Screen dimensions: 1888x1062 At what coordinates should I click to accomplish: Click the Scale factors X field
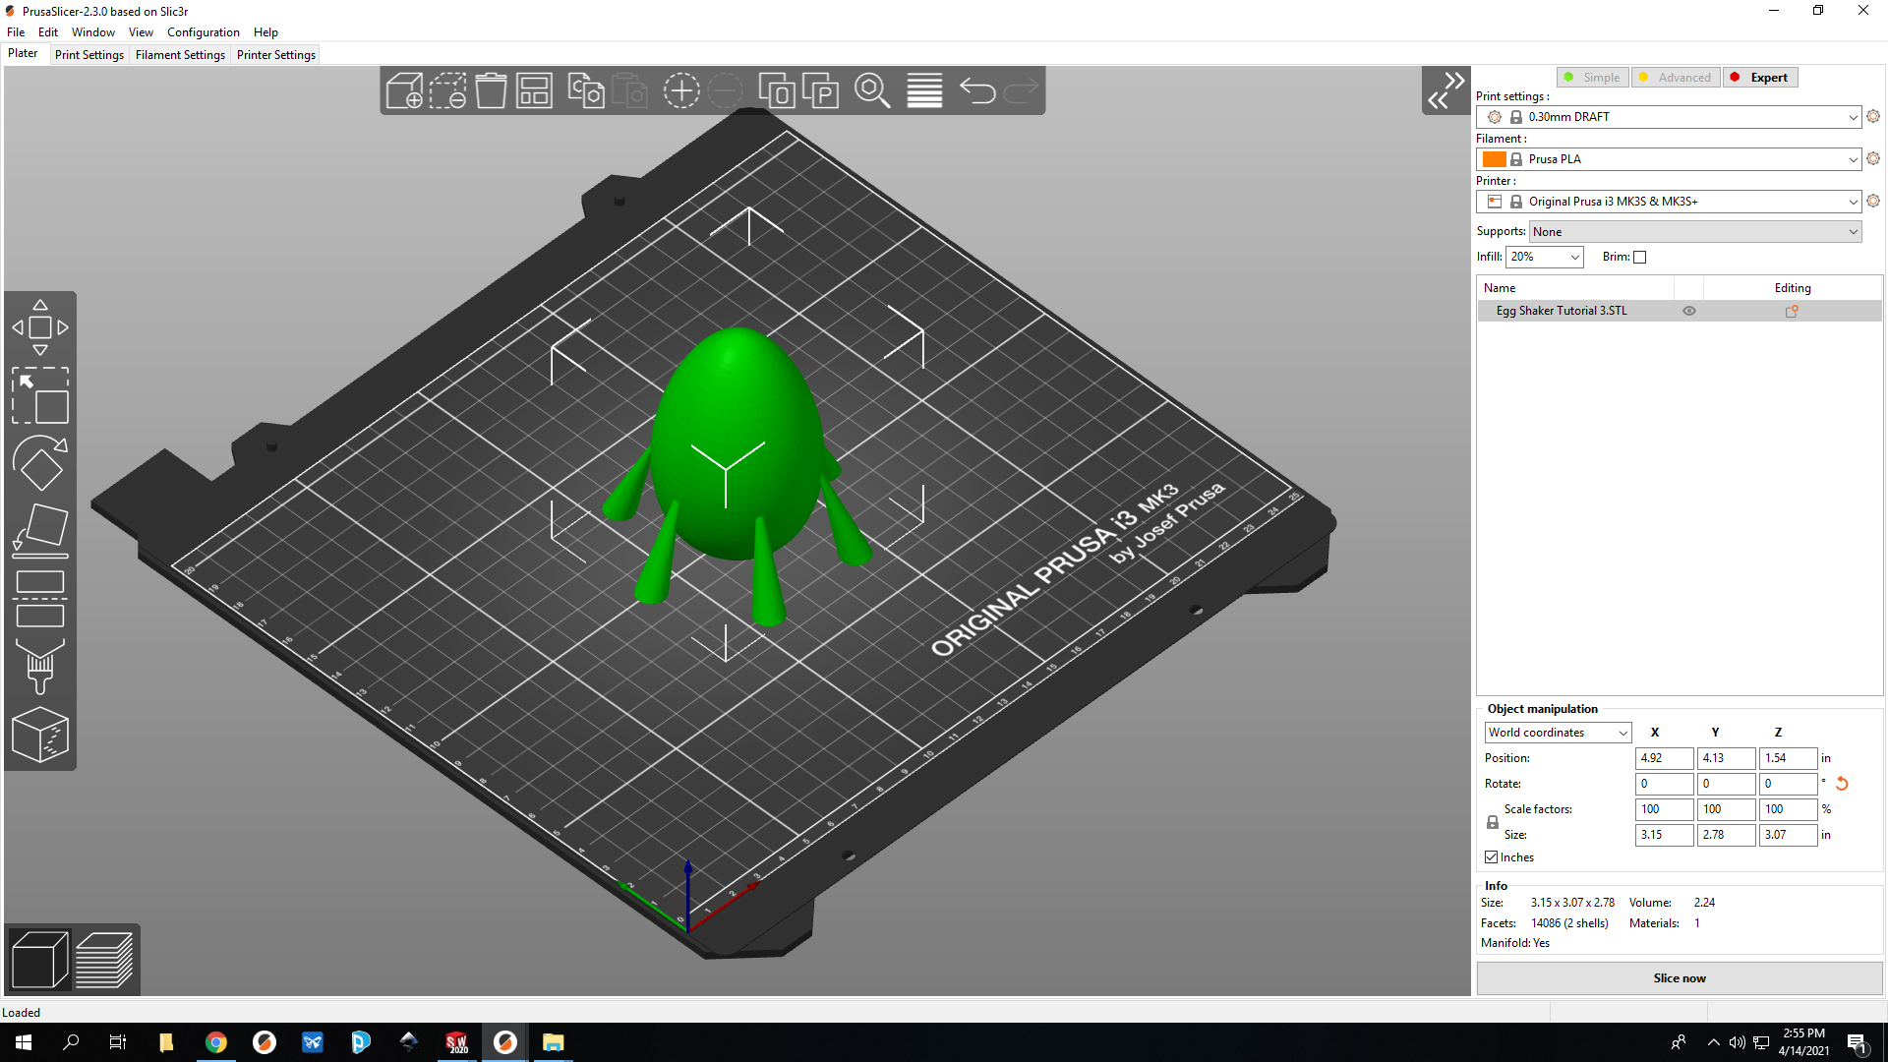[1664, 809]
